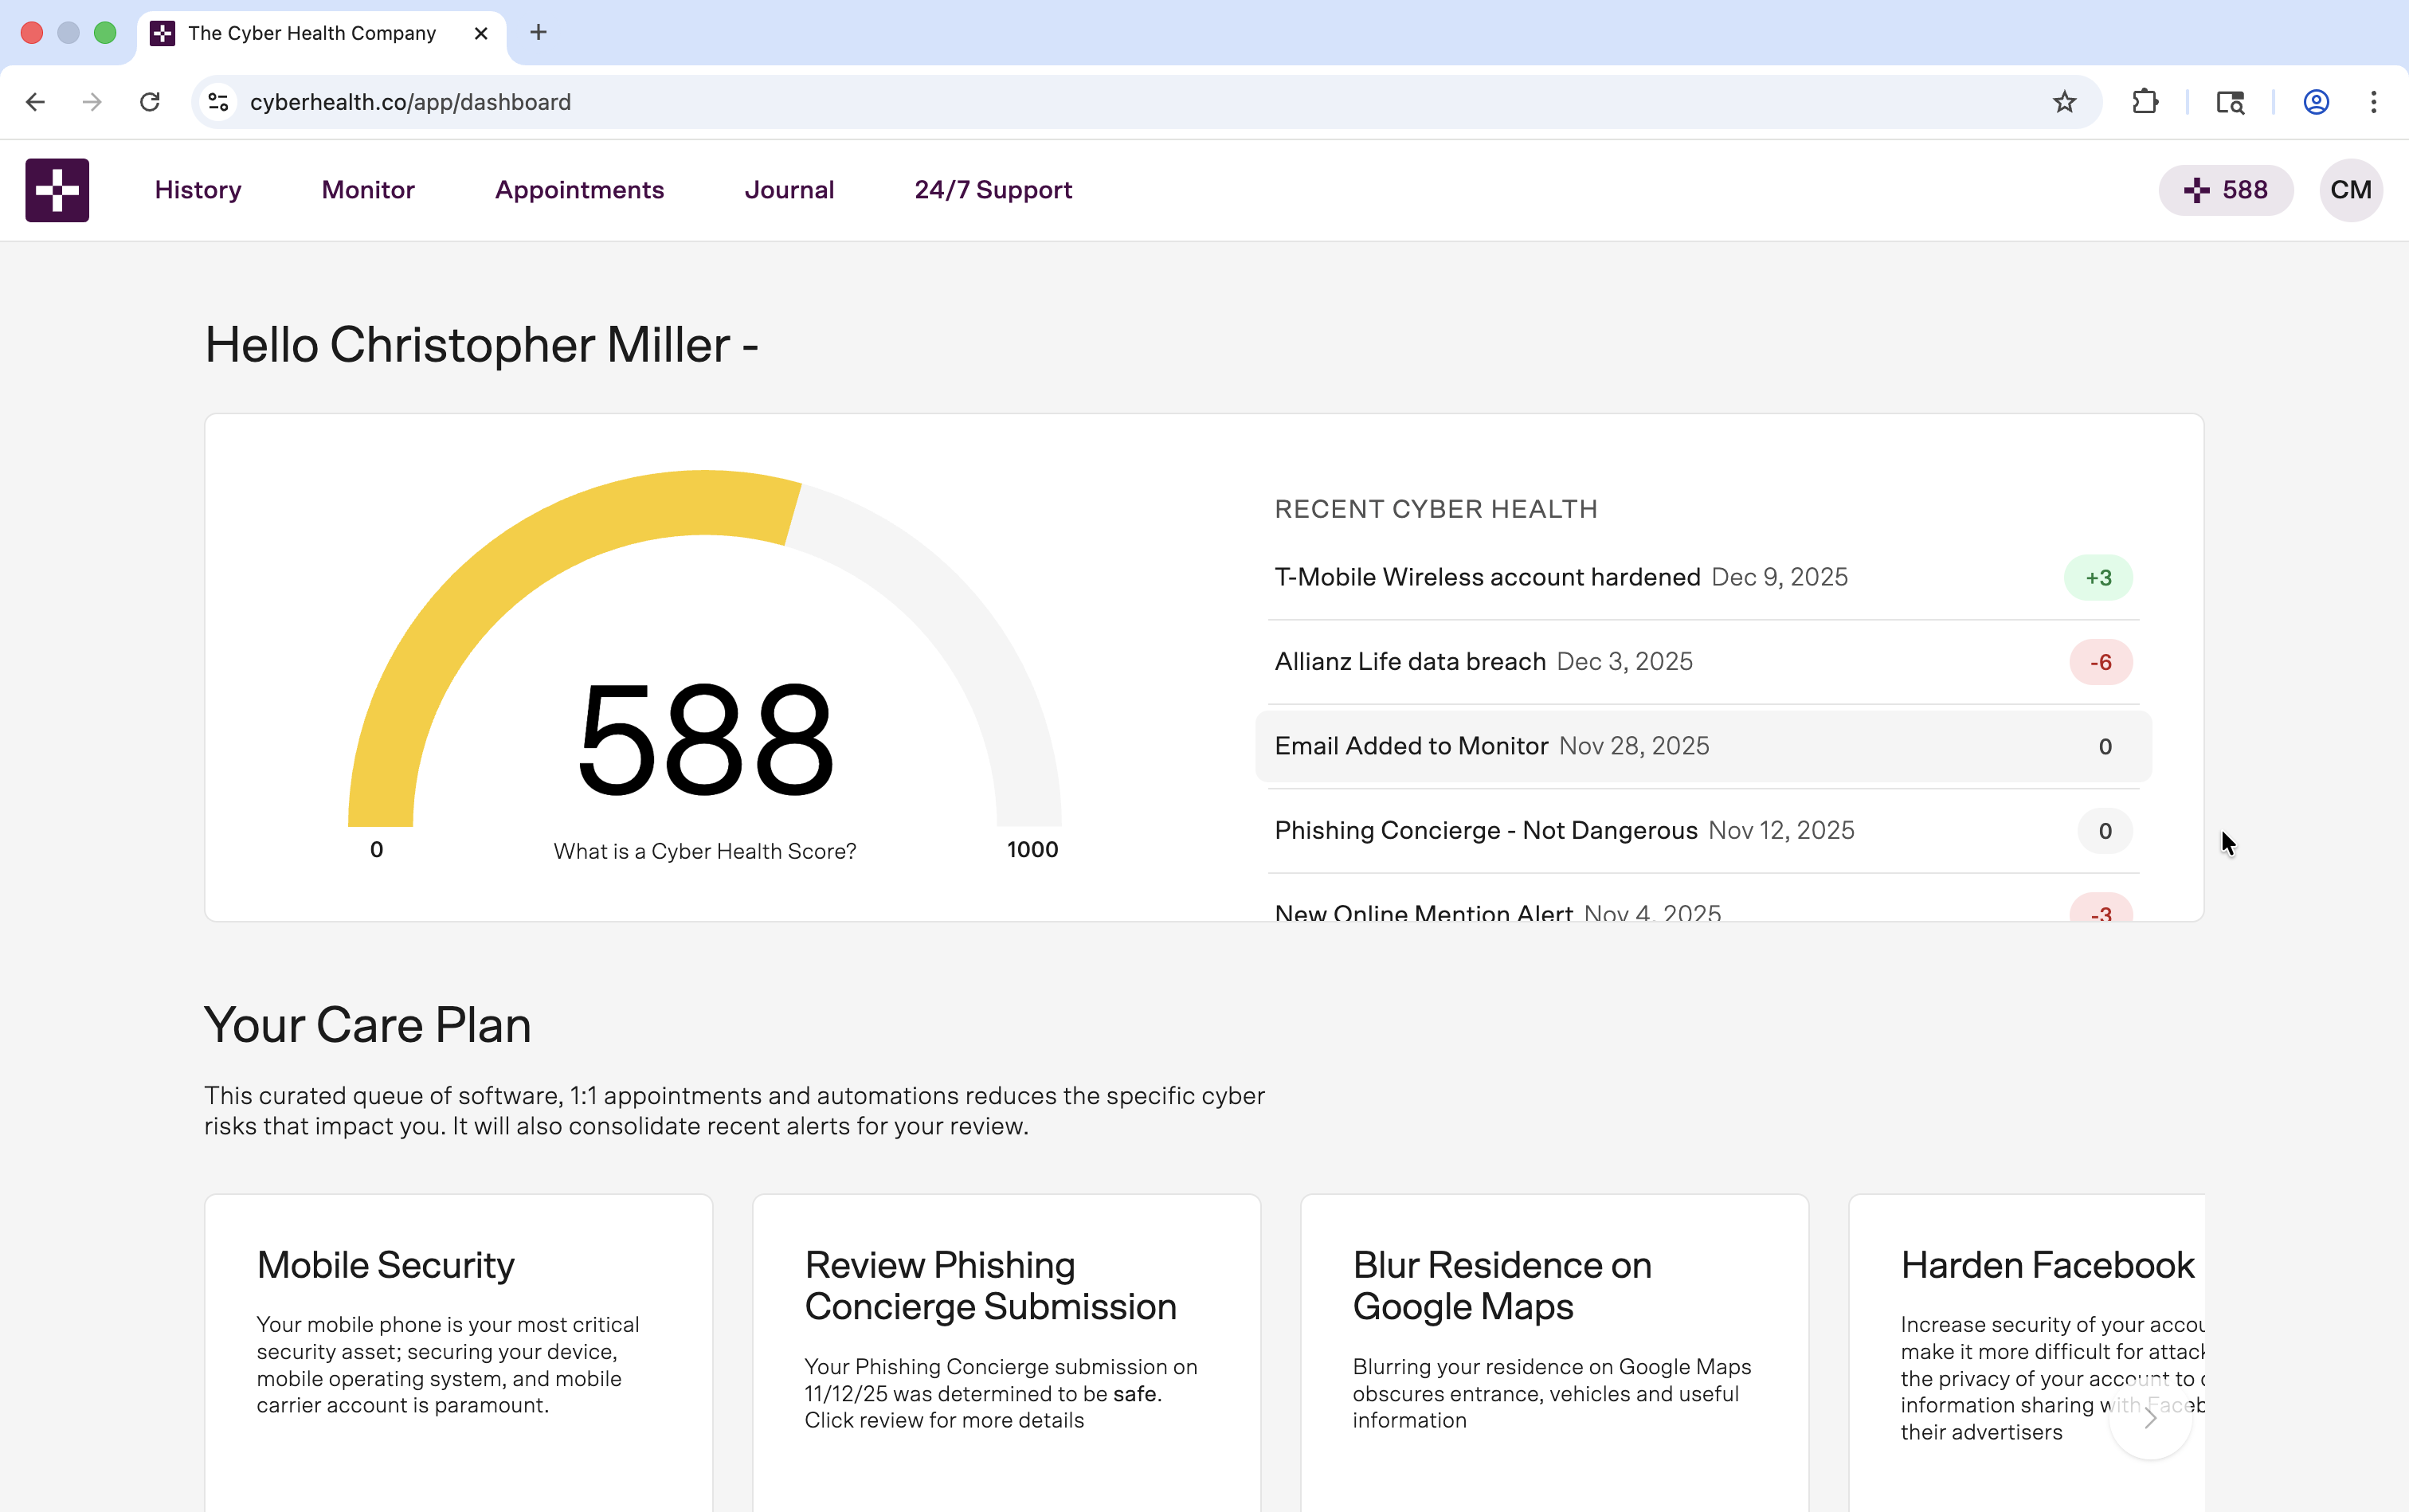
Task: Click the site information icon in address bar
Action: point(218,102)
